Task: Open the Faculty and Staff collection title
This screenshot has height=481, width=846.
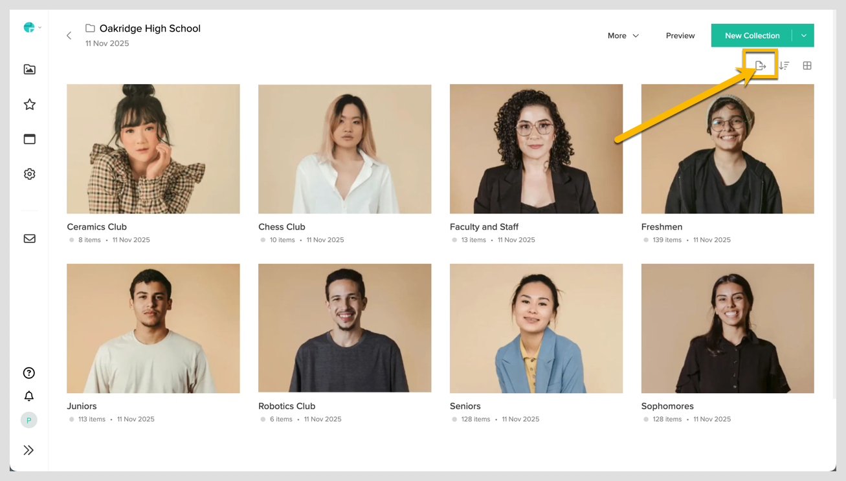Action: pos(484,227)
